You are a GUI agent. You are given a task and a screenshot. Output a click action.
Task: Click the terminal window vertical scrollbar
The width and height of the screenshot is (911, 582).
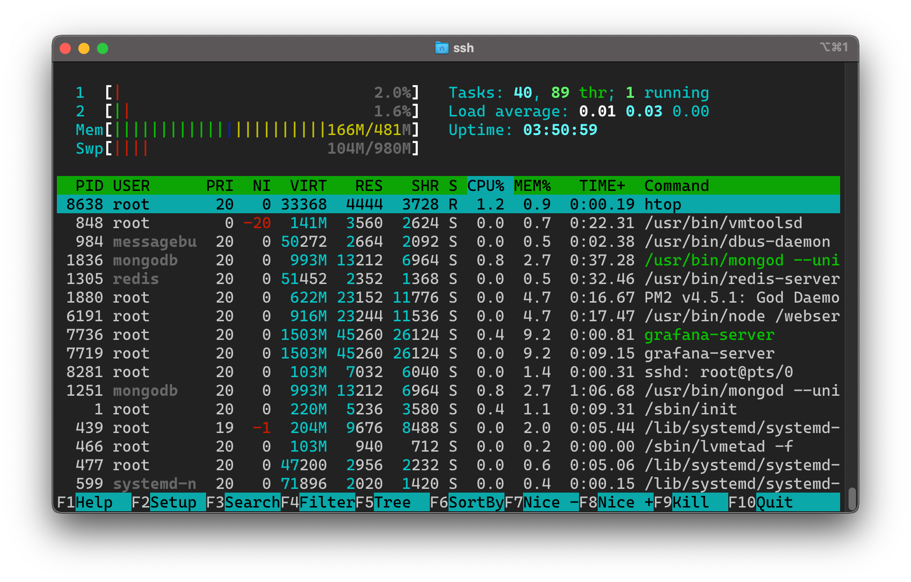[852, 499]
